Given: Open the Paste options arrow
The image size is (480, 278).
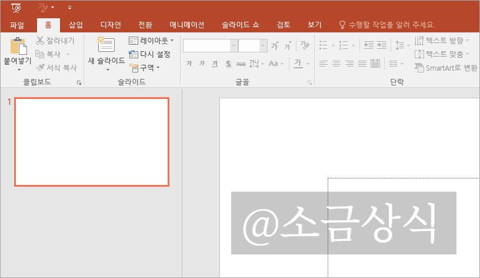Looking at the screenshot, I should (19, 69).
